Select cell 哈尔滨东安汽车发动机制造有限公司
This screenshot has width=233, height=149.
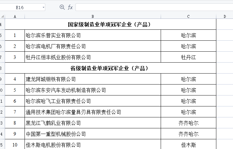pyautogui.click(x=93, y=90)
